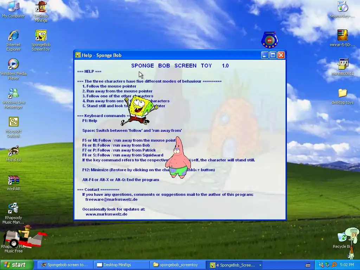Screen dimensions: 360x270
Task: Click the Patrick star character sprite
Action: (x=178, y=158)
